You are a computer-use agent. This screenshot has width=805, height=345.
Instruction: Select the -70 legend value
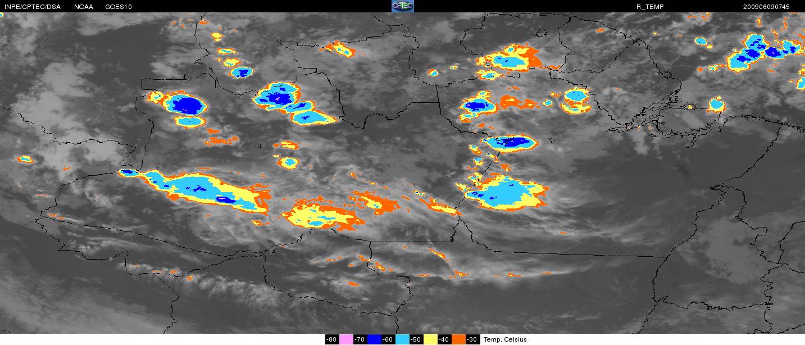point(360,339)
